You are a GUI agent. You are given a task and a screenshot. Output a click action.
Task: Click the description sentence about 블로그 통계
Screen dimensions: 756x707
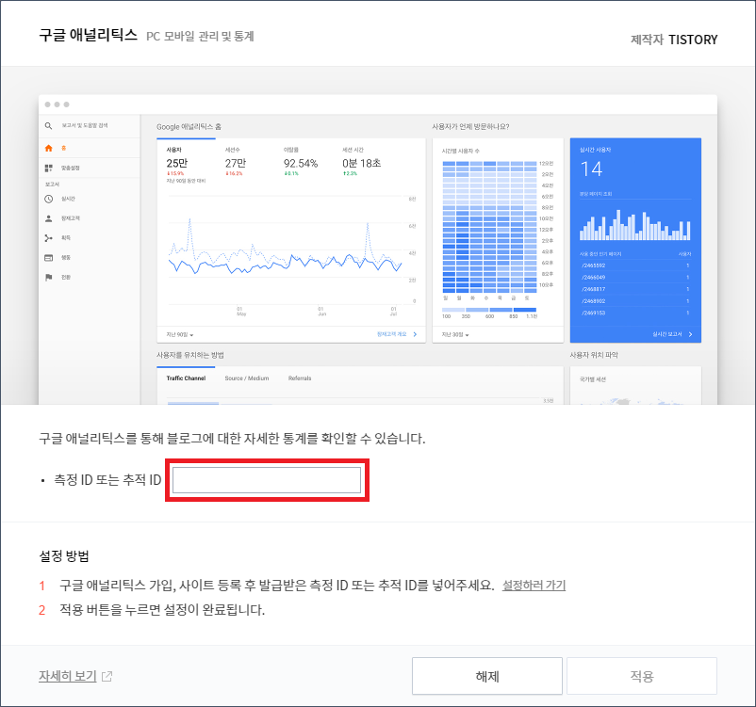click(233, 439)
